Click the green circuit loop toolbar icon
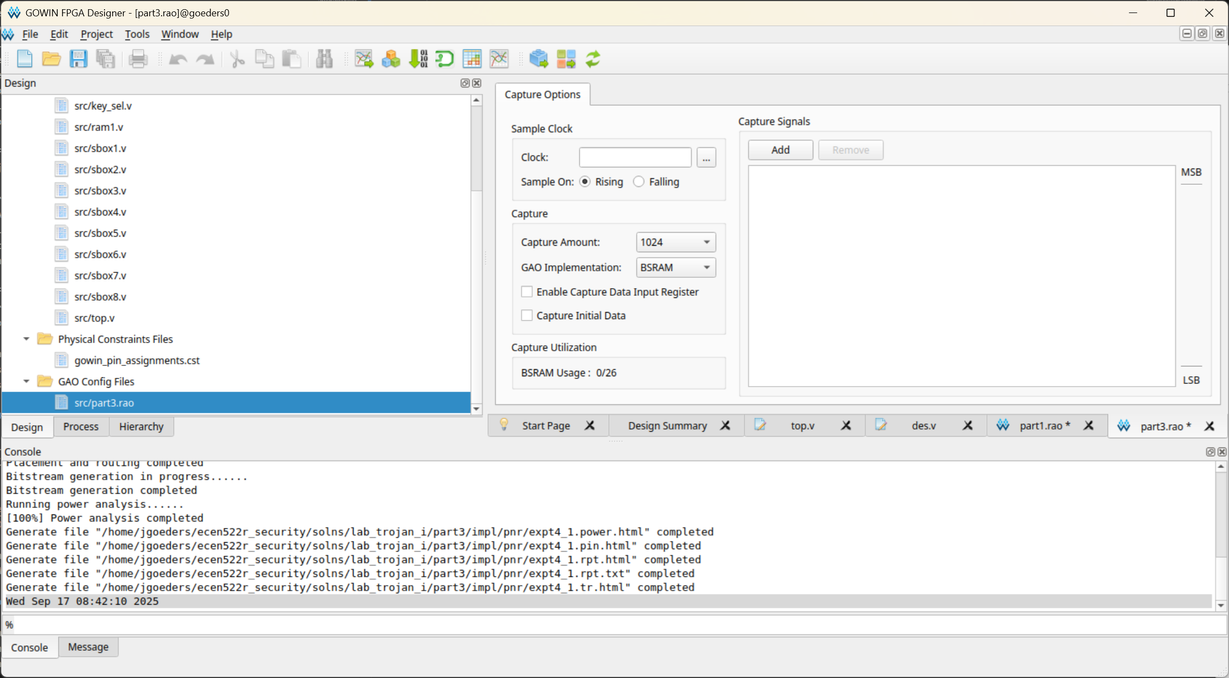Viewport: 1229px width, 678px height. coord(445,59)
